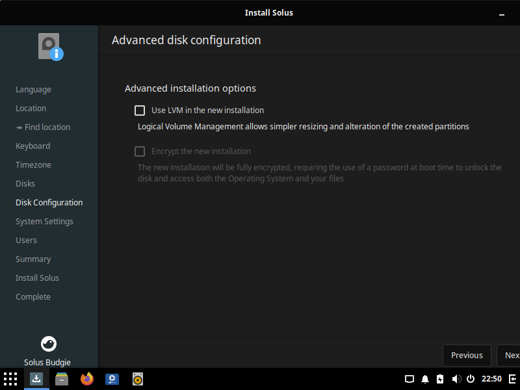This screenshot has height=390, width=520.
Task: Select Install Solus step in sidebar
Action: 37,278
